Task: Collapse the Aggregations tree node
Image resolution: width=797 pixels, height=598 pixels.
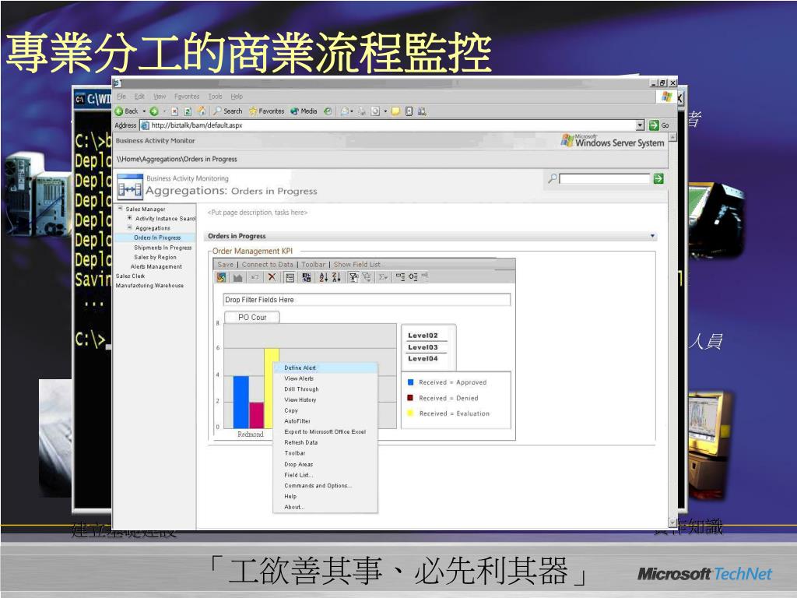Action: (x=130, y=228)
